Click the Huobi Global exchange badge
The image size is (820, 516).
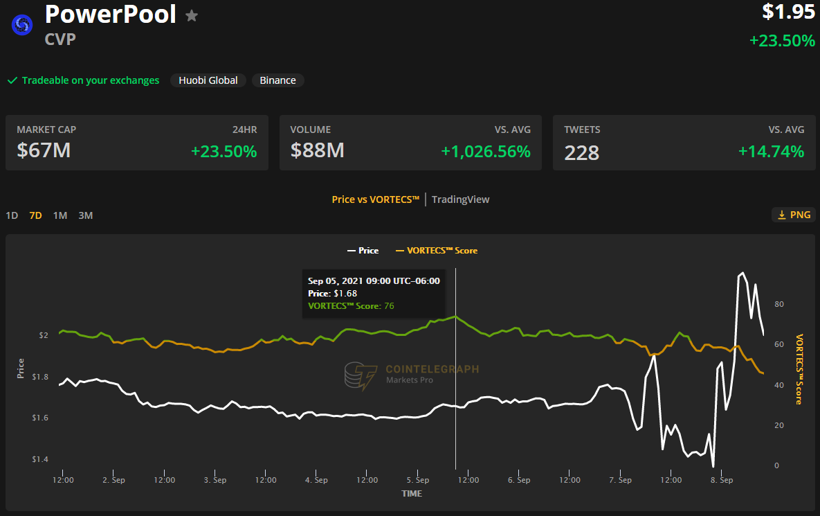(x=208, y=80)
